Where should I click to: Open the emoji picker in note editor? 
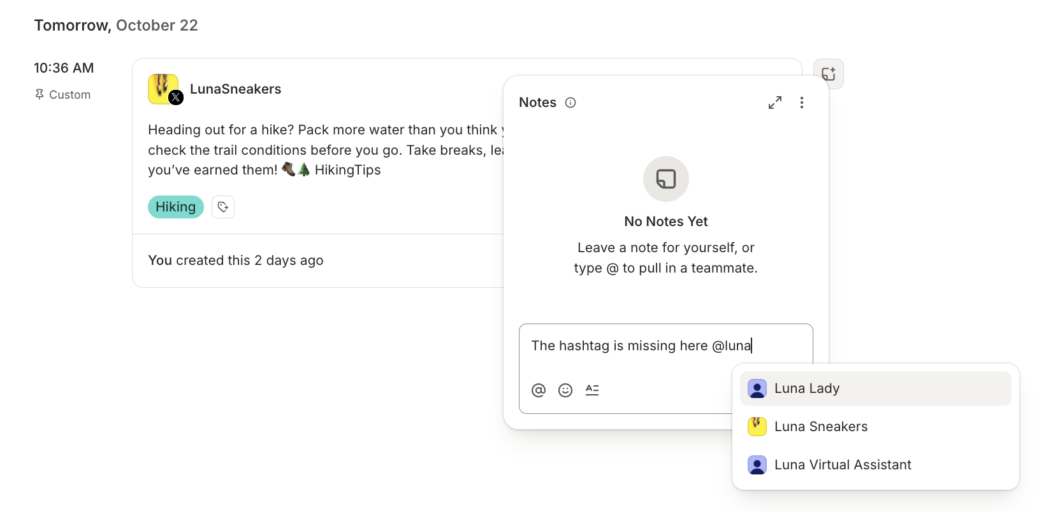(x=565, y=390)
